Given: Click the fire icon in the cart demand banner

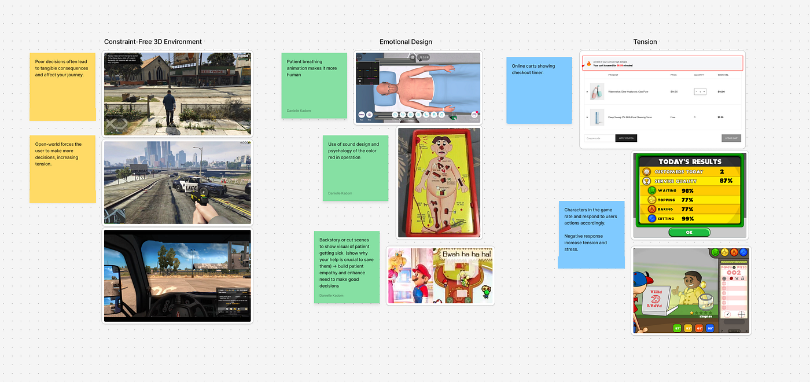Looking at the screenshot, I should point(589,64).
